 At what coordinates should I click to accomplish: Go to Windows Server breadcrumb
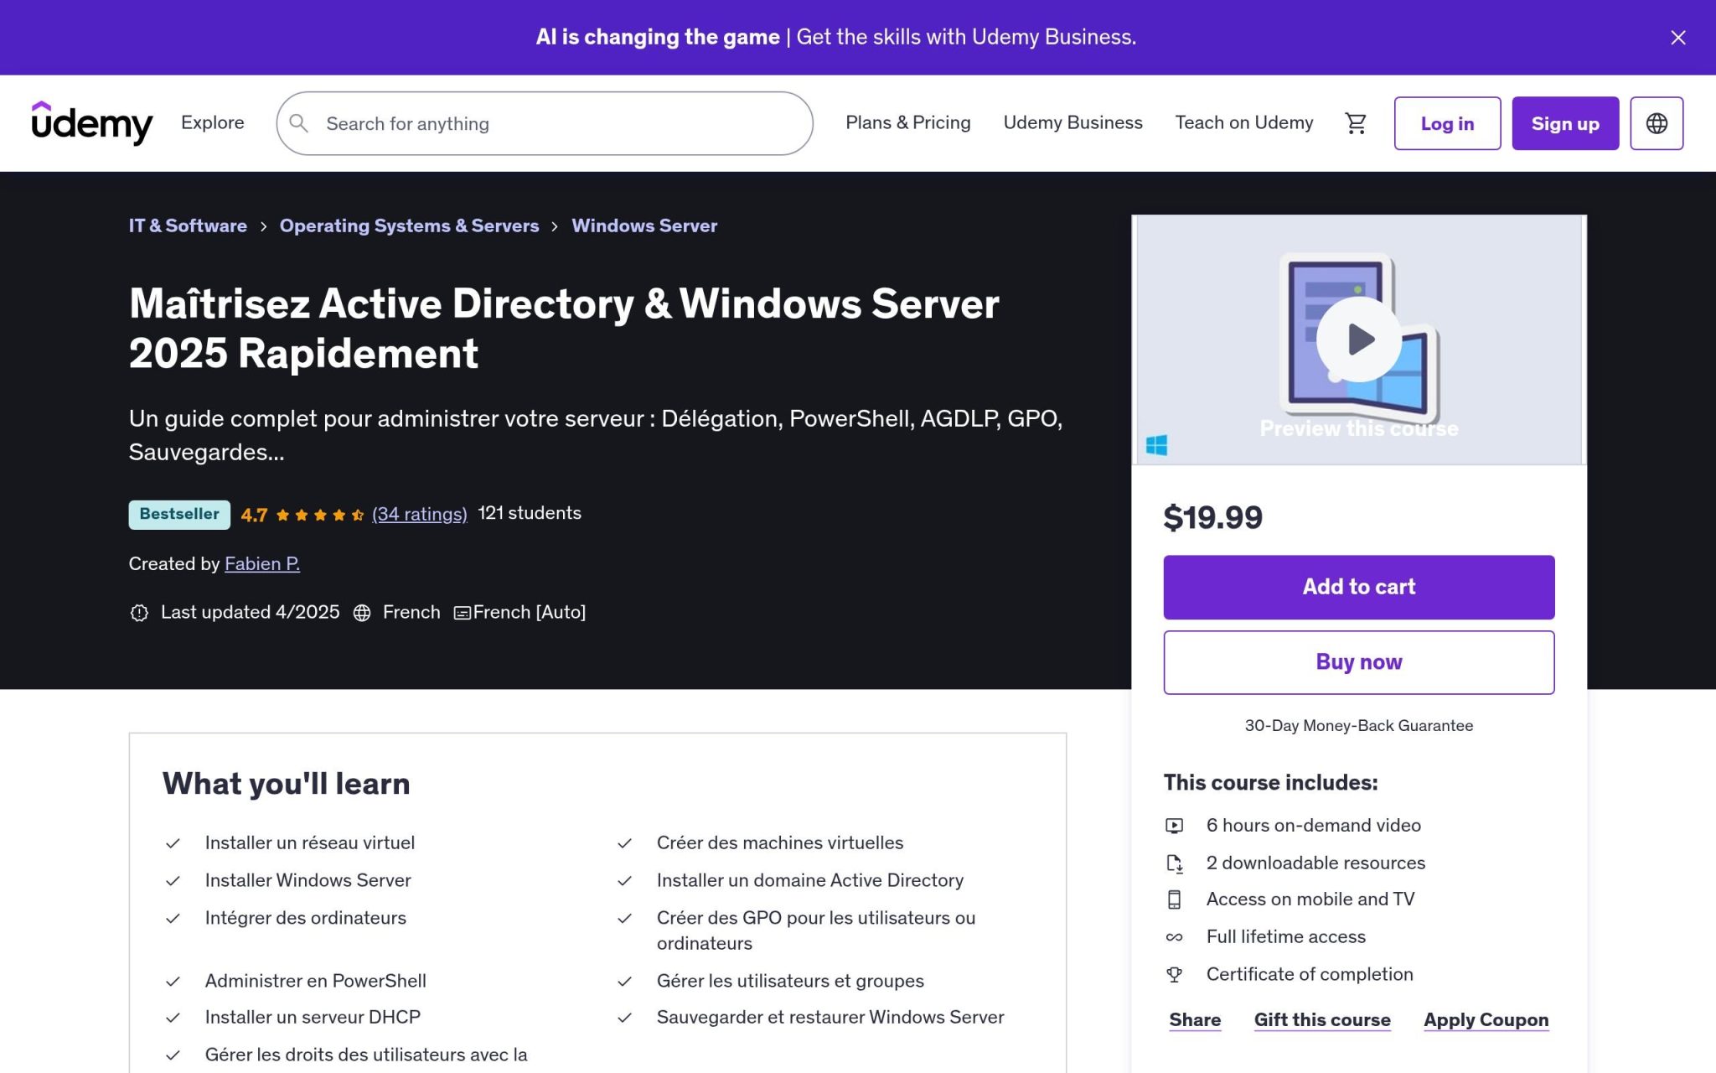(x=644, y=225)
